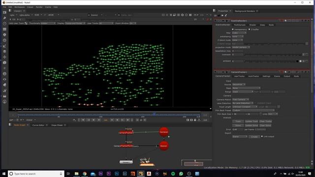Toggle the Link output checkbox

click(262, 136)
